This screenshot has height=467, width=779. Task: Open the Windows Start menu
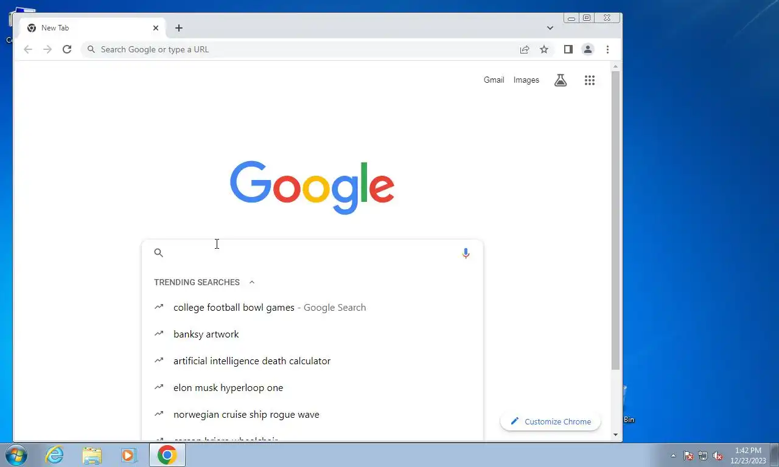[x=16, y=455]
